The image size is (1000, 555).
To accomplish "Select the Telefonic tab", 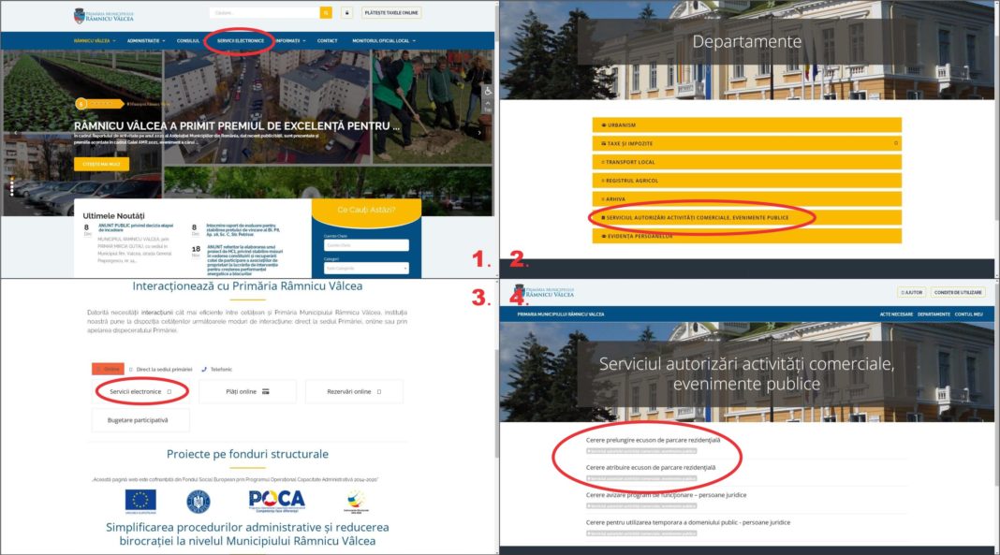I will pos(217,370).
